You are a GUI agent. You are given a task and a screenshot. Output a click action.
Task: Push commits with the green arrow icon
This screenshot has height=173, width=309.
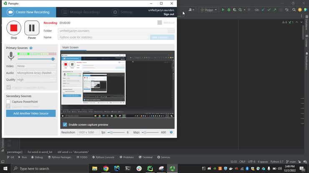coord(275,10)
